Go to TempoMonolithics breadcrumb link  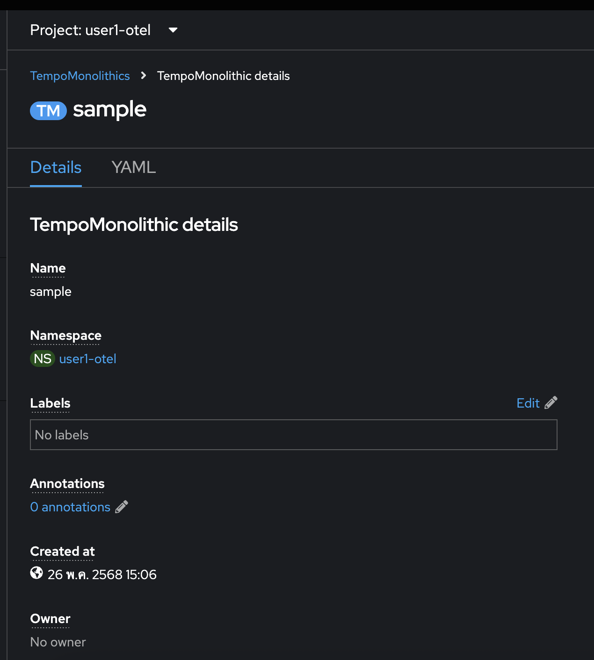[80, 76]
